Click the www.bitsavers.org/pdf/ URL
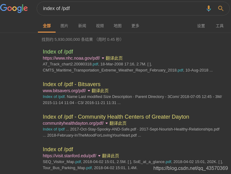The height and width of the screenshot is (174, 231). point(64,91)
